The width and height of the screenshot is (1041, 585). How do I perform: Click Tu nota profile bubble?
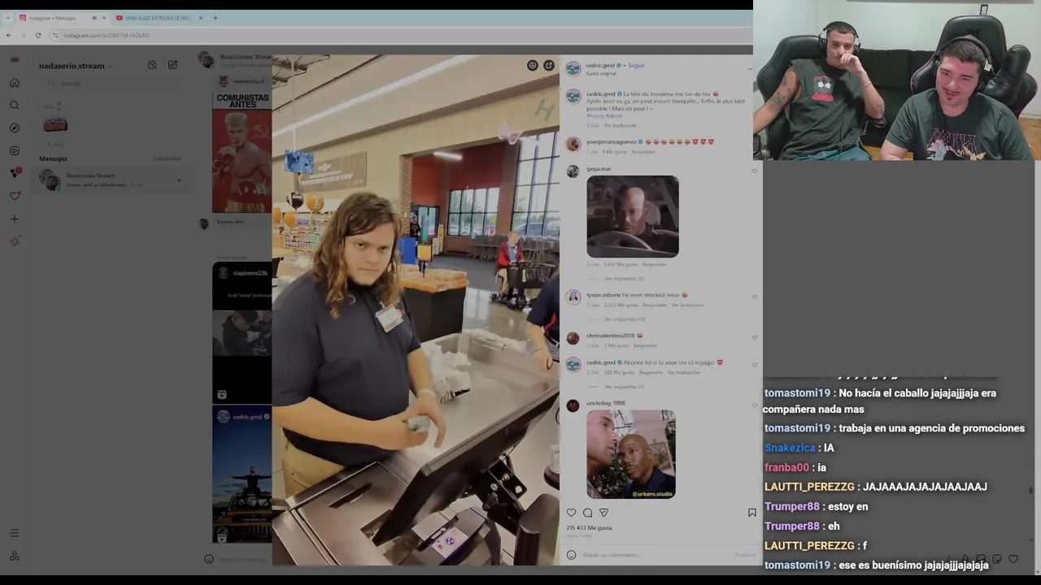55,125
